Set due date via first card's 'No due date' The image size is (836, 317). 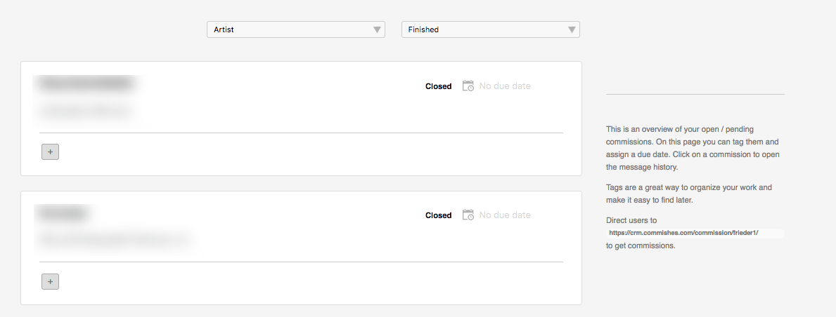[504, 86]
